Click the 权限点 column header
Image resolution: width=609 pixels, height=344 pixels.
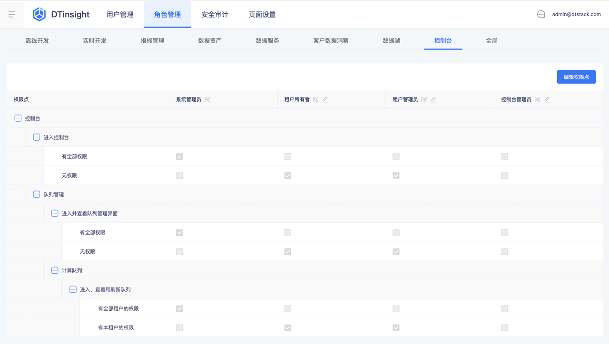click(x=21, y=99)
